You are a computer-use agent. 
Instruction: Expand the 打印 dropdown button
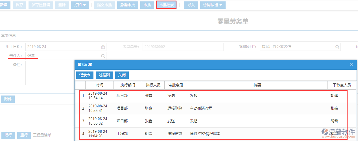coord(80,5)
